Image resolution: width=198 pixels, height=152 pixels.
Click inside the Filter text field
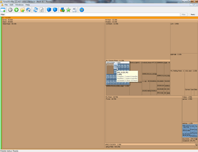pos(92,15)
